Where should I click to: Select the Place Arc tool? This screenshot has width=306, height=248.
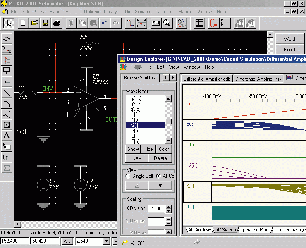pos(7,103)
